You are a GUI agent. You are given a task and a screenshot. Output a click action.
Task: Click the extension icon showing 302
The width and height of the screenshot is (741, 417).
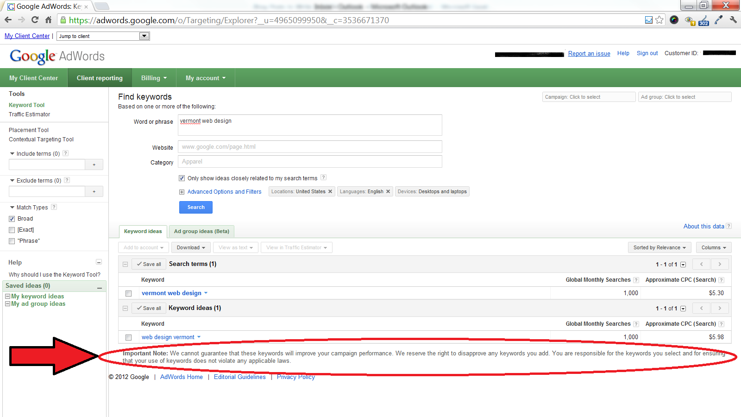coord(703,20)
